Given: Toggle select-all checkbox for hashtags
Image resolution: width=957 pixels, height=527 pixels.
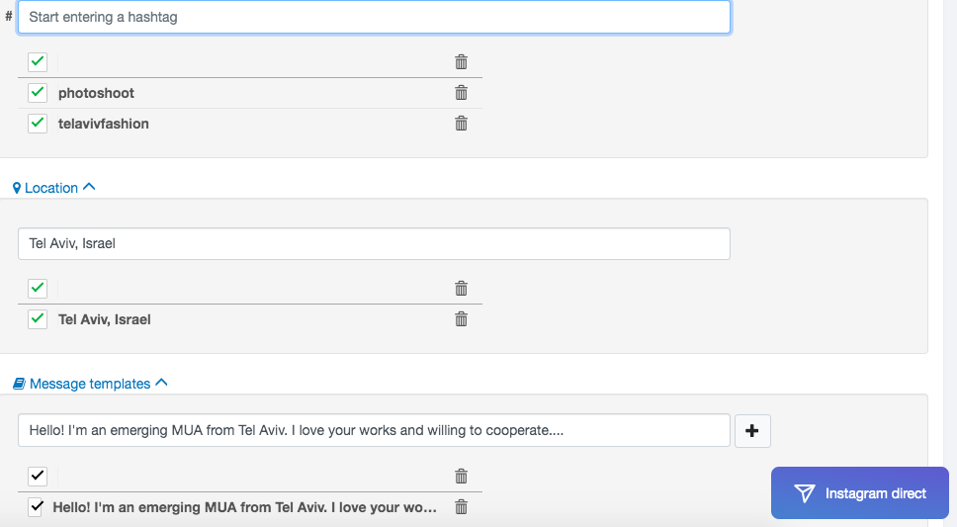Looking at the screenshot, I should tap(38, 62).
